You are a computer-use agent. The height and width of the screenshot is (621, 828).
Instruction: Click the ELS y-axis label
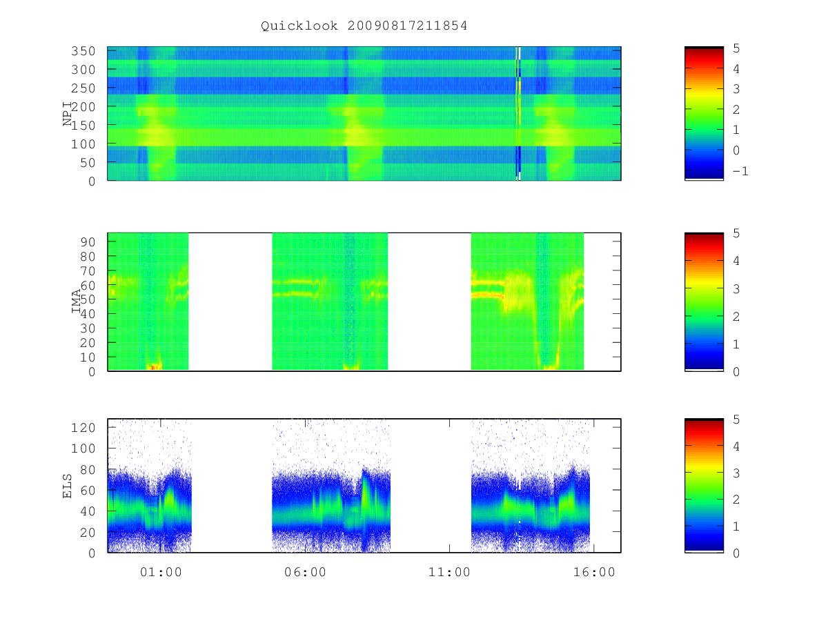pyautogui.click(x=68, y=486)
